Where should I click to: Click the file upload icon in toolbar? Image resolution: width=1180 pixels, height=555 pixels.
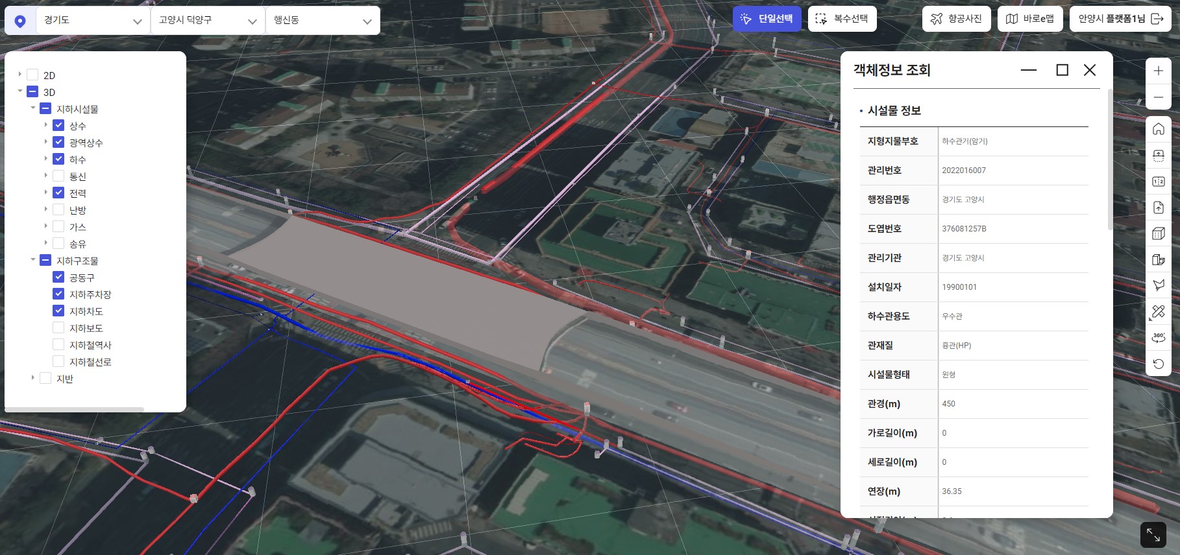(1159, 207)
